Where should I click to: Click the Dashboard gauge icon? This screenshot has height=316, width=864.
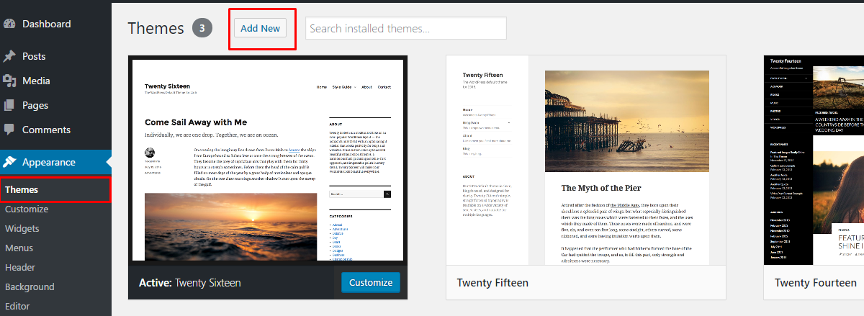coord(9,24)
